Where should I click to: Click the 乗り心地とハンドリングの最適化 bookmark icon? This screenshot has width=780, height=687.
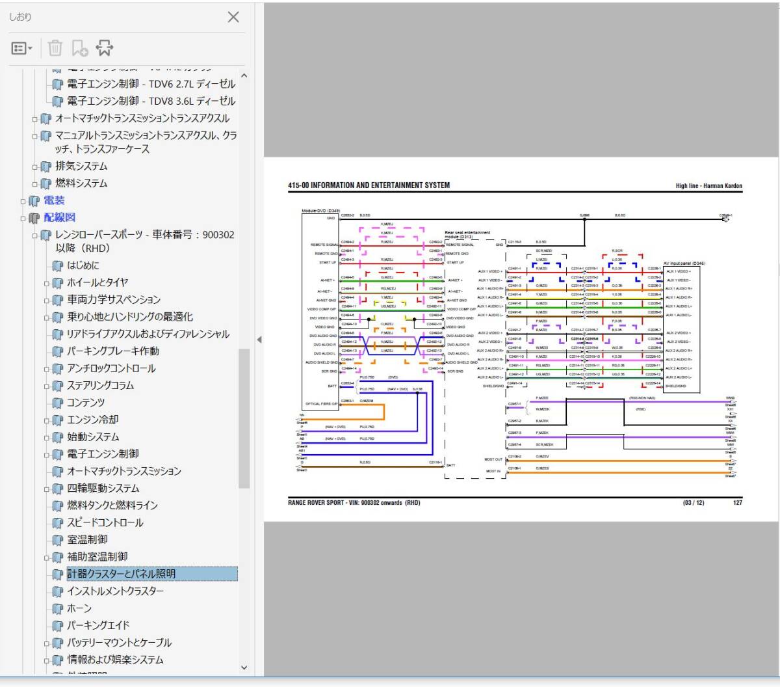pyautogui.click(x=57, y=317)
